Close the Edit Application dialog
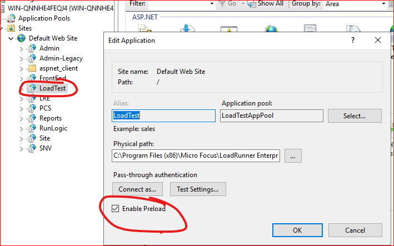394x246 pixels. 378,40
